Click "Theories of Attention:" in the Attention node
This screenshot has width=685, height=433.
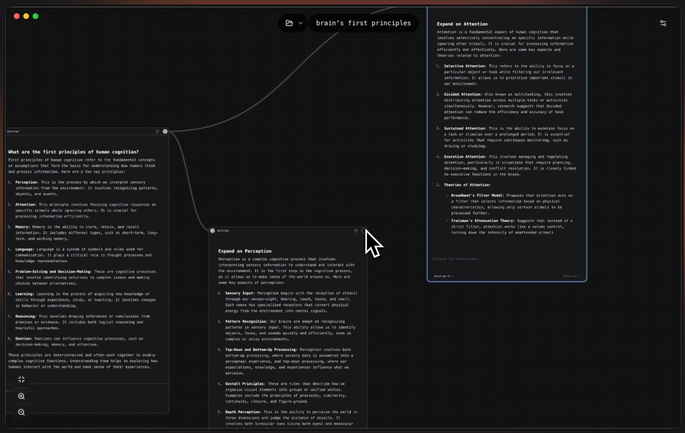pos(467,185)
